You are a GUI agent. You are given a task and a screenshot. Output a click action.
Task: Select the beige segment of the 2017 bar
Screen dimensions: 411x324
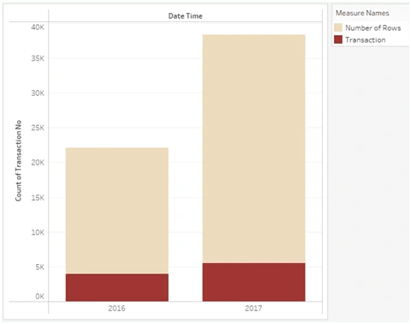(x=253, y=149)
